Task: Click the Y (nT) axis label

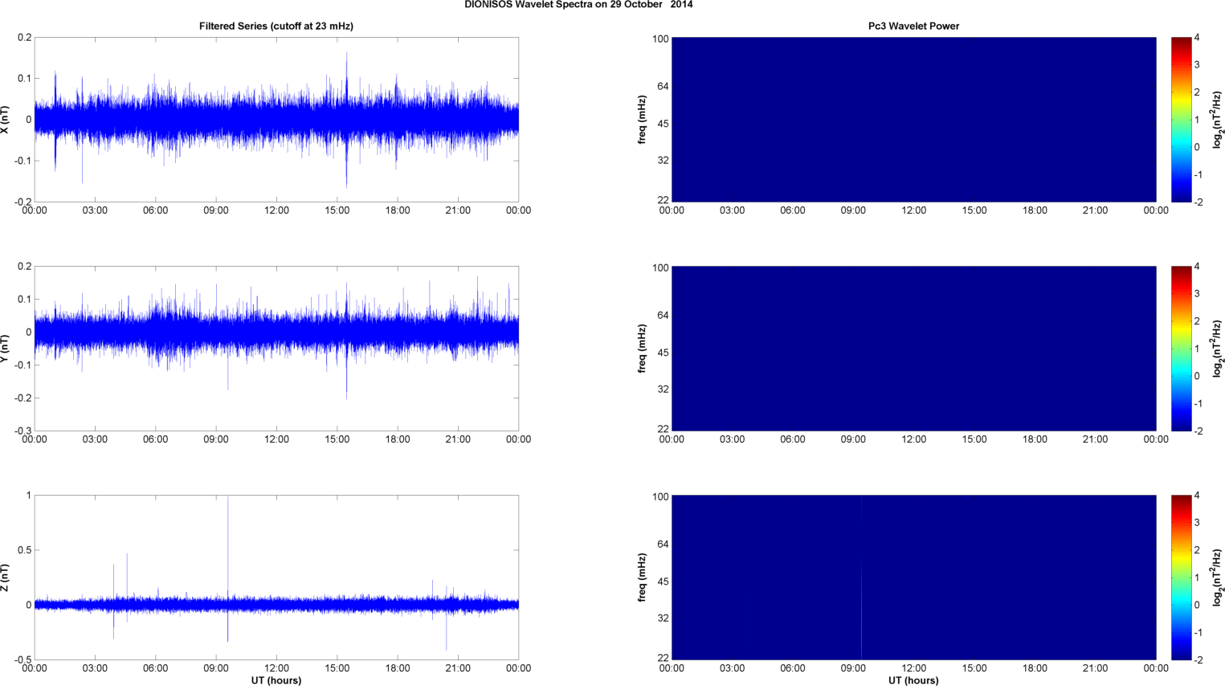Action: pos(6,349)
